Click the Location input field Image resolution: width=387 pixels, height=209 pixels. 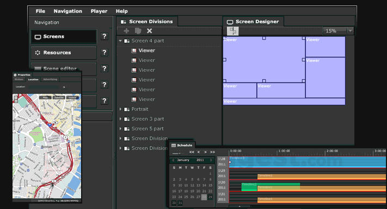tap(44, 87)
